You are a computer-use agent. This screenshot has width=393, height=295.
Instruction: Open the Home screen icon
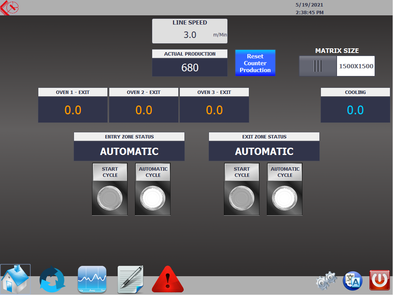point(15,279)
